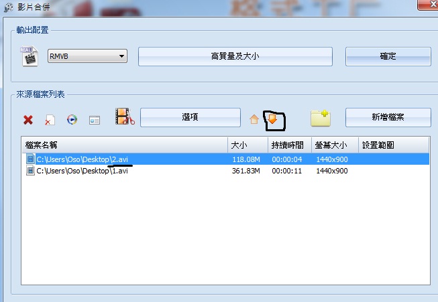This screenshot has height=302, width=438.
Task: Select the 1.avi file row
Action: (x=225, y=171)
